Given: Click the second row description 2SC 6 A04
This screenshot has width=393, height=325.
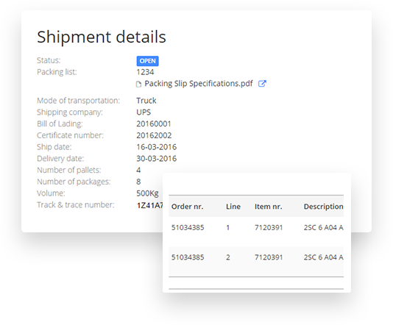Looking at the screenshot, I should (x=323, y=257).
